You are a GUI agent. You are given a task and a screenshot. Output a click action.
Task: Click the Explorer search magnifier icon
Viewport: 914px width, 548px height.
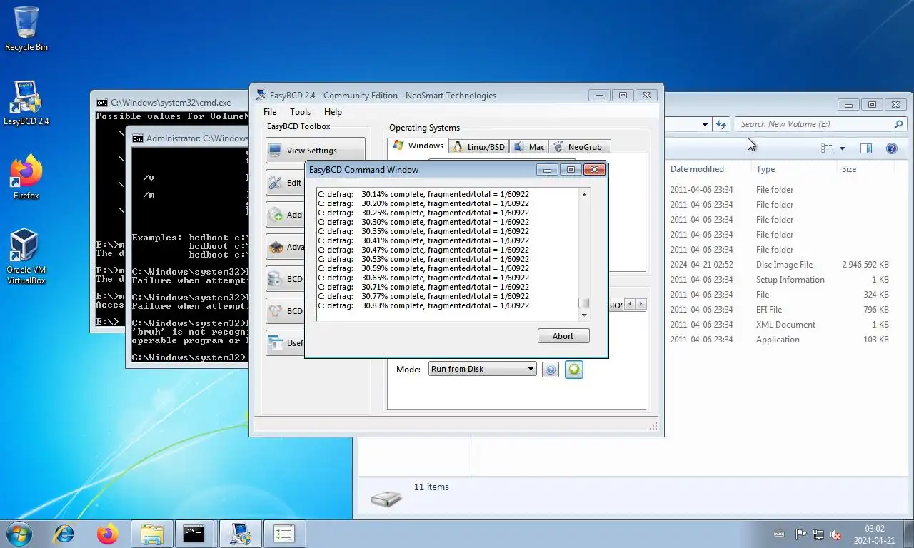898,124
